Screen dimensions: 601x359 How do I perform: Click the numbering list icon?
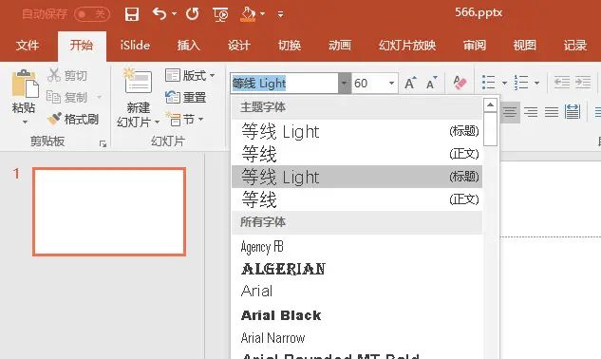point(521,83)
